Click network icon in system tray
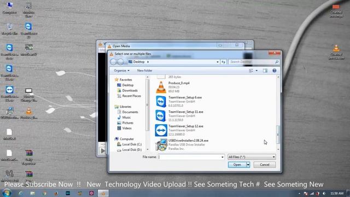 312,193
